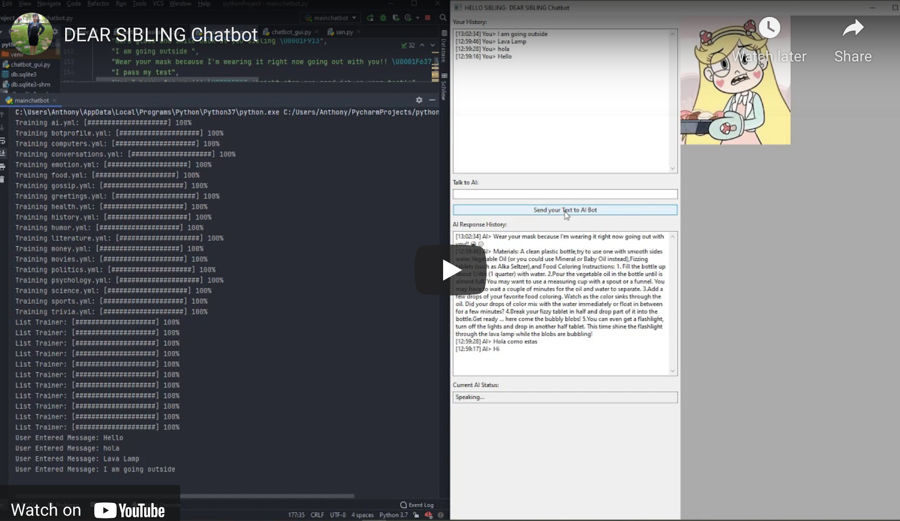Hide the Run panel with minus icon
Screen dimensions: 900x521
pos(432,100)
